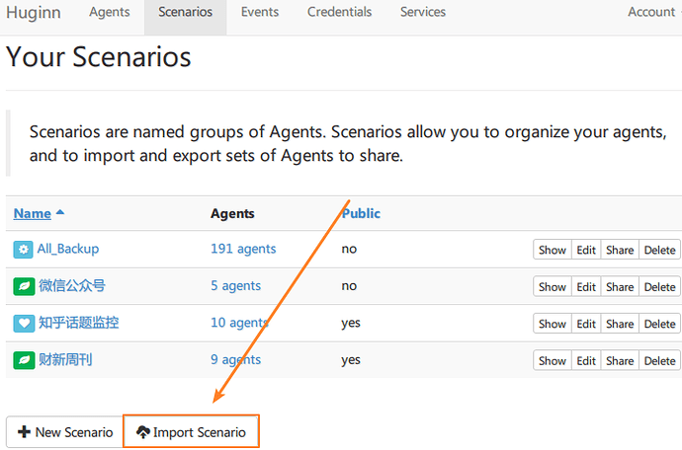This screenshot has height=450, width=682.
Task: Open the Events tab in navbar
Action: (x=260, y=13)
